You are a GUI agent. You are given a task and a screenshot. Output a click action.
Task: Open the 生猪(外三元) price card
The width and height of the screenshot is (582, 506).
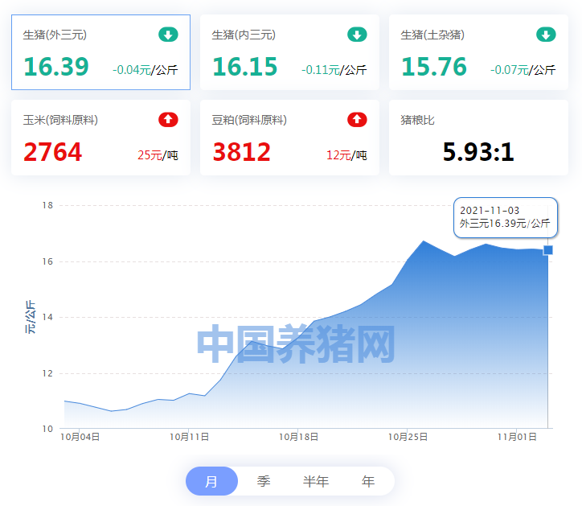100,52
